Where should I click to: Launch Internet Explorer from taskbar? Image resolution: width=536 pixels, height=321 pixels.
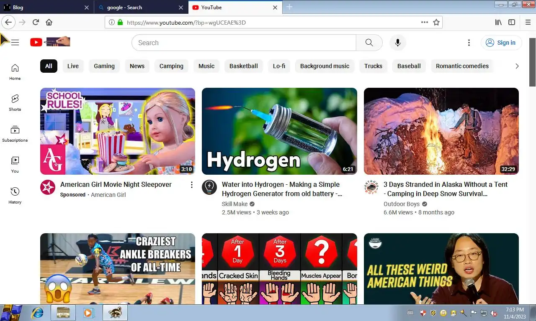(x=38, y=313)
